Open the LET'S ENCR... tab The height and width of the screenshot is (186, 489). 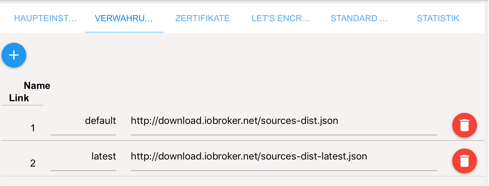click(281, 18)
